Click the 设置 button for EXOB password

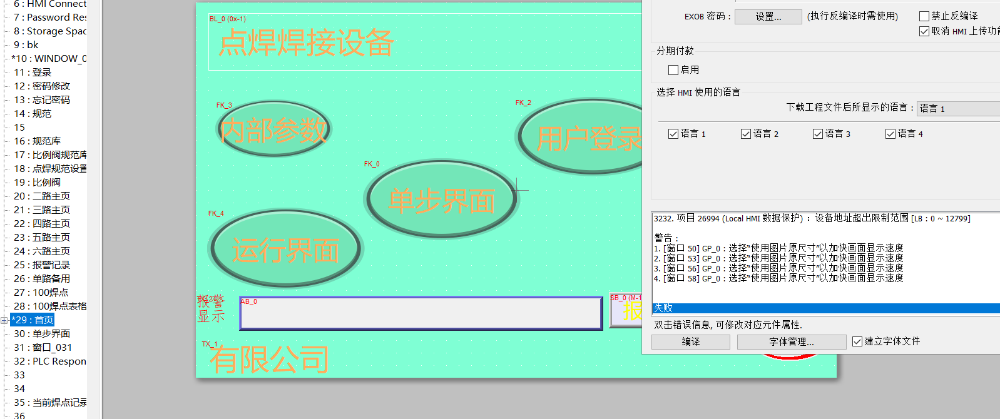[x=768, y=17]
